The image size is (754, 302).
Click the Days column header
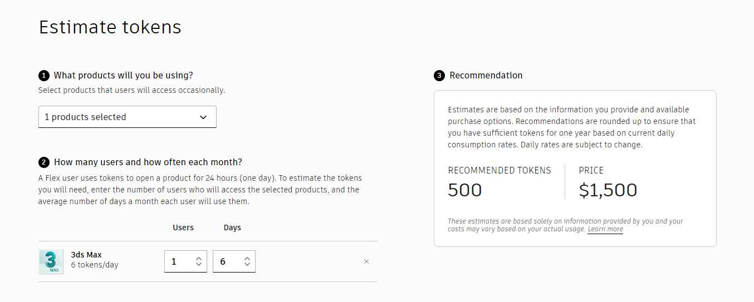(x=232, y=227)
